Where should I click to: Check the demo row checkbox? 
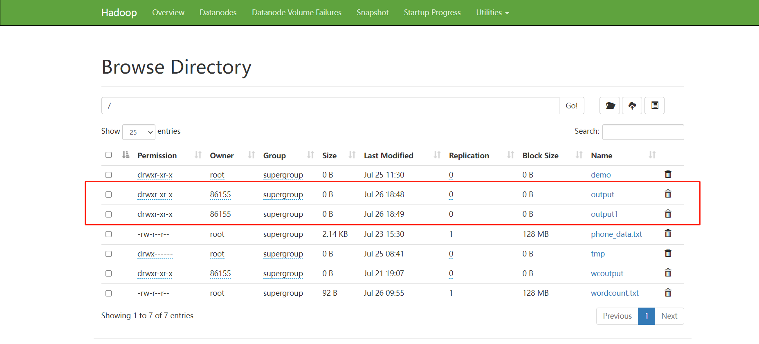[108, 175]
